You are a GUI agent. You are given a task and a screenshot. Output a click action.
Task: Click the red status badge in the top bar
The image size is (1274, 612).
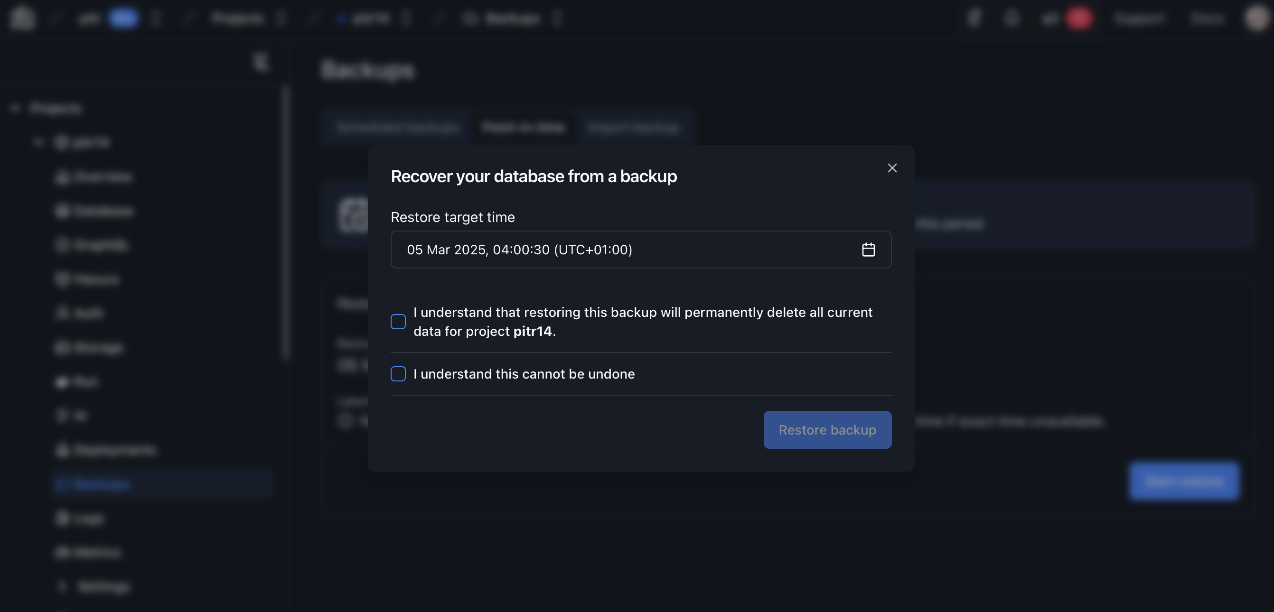pyautogui.click(x=1079, y=19)
